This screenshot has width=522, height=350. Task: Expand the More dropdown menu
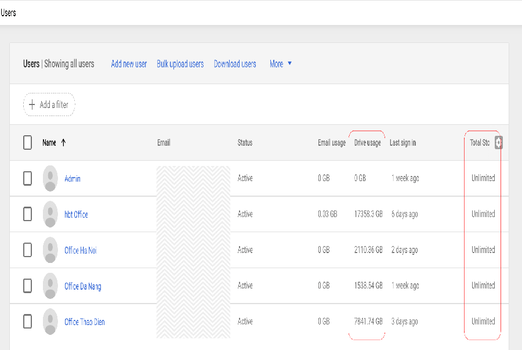coord(281,64)
